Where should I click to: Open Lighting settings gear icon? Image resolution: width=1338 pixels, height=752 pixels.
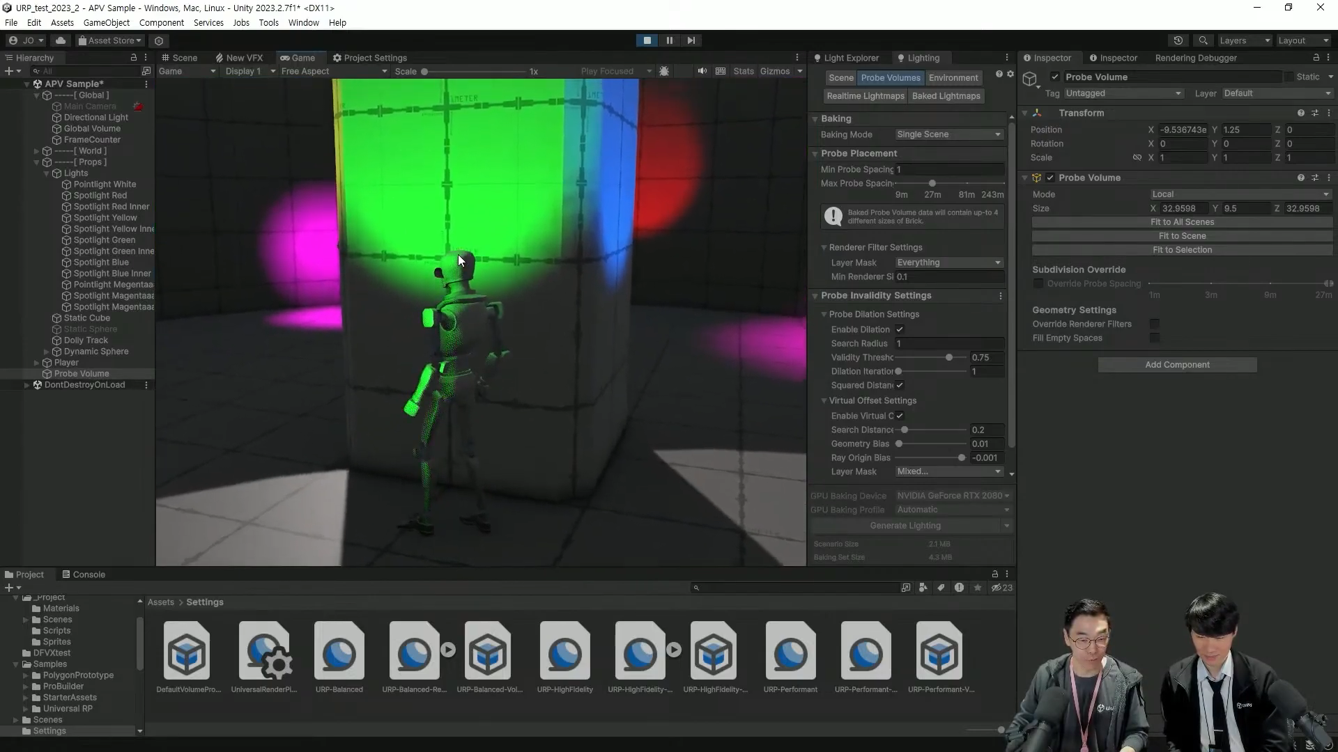(x=1010, y=74)
